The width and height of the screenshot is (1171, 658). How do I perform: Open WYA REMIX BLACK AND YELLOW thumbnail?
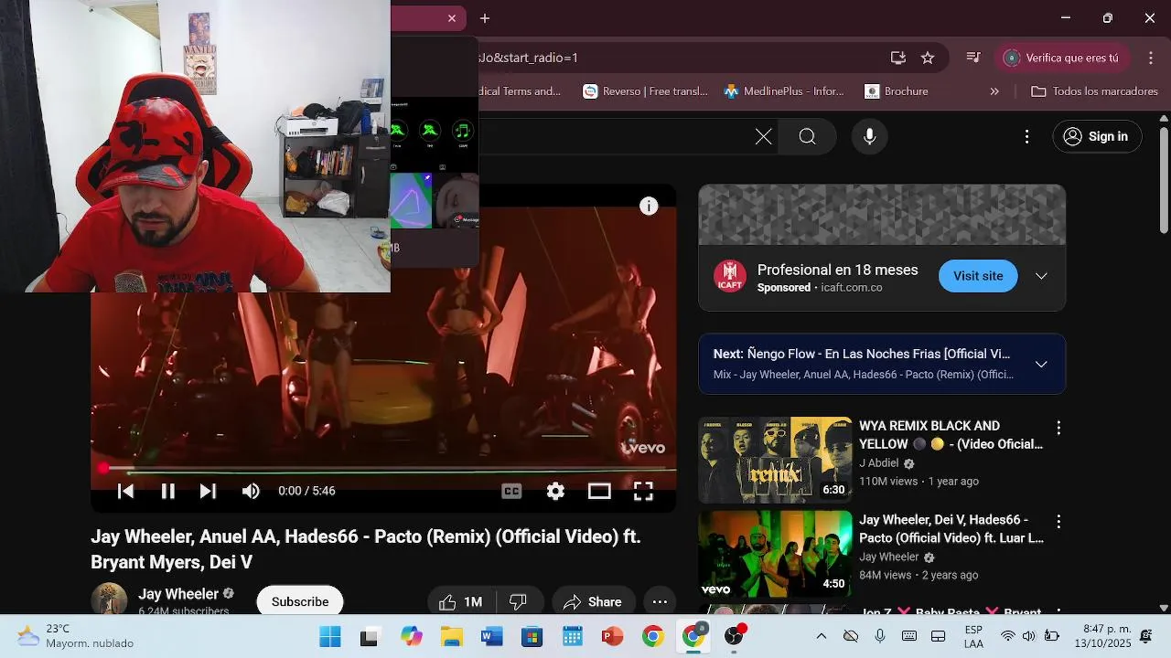coord(775,460)
